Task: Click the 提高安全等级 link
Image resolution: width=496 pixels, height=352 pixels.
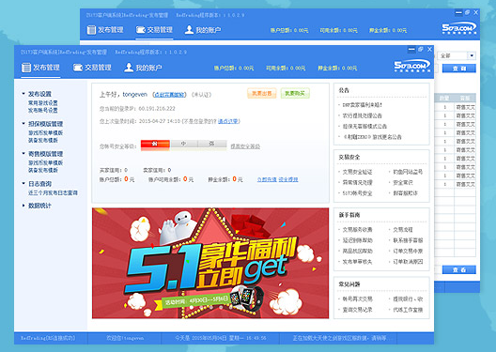Action: point(245,146)
